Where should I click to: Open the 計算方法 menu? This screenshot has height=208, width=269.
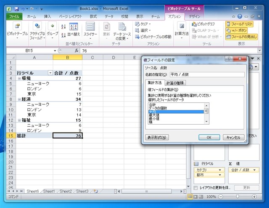click(x=182, y=31)
